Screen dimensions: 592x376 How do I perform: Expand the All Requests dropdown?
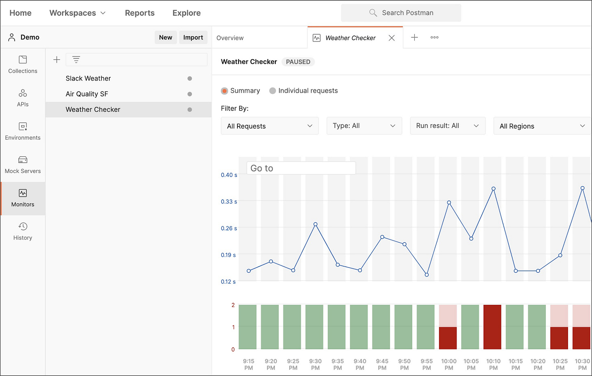pos(270,126)
